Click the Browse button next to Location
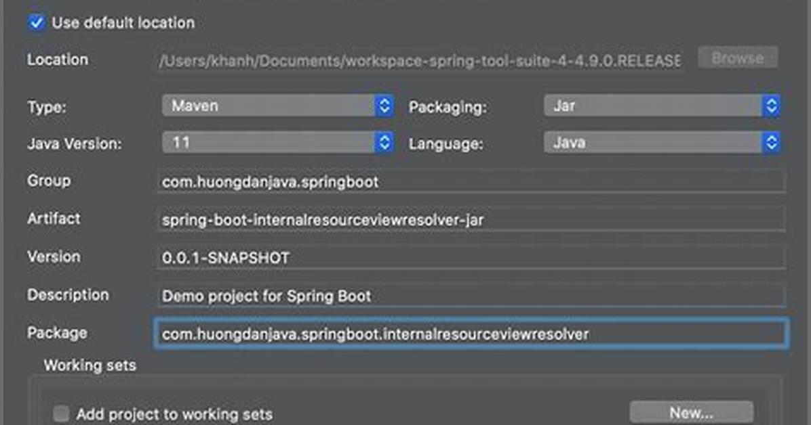 click(738, 58)
